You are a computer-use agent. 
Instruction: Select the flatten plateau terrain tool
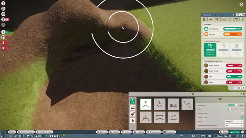pyautogui.click(x=146, y=117)
